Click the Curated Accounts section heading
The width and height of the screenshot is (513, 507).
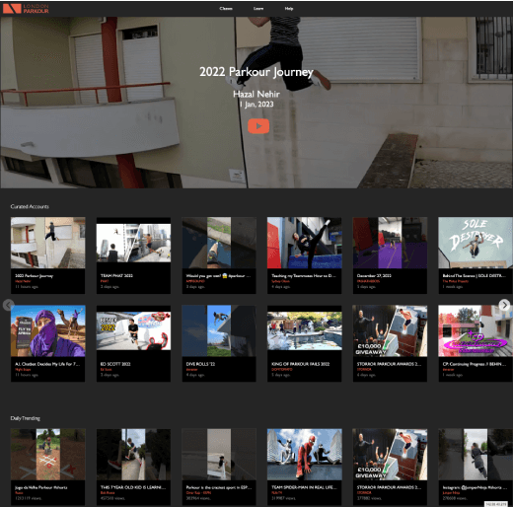point(30,206)
